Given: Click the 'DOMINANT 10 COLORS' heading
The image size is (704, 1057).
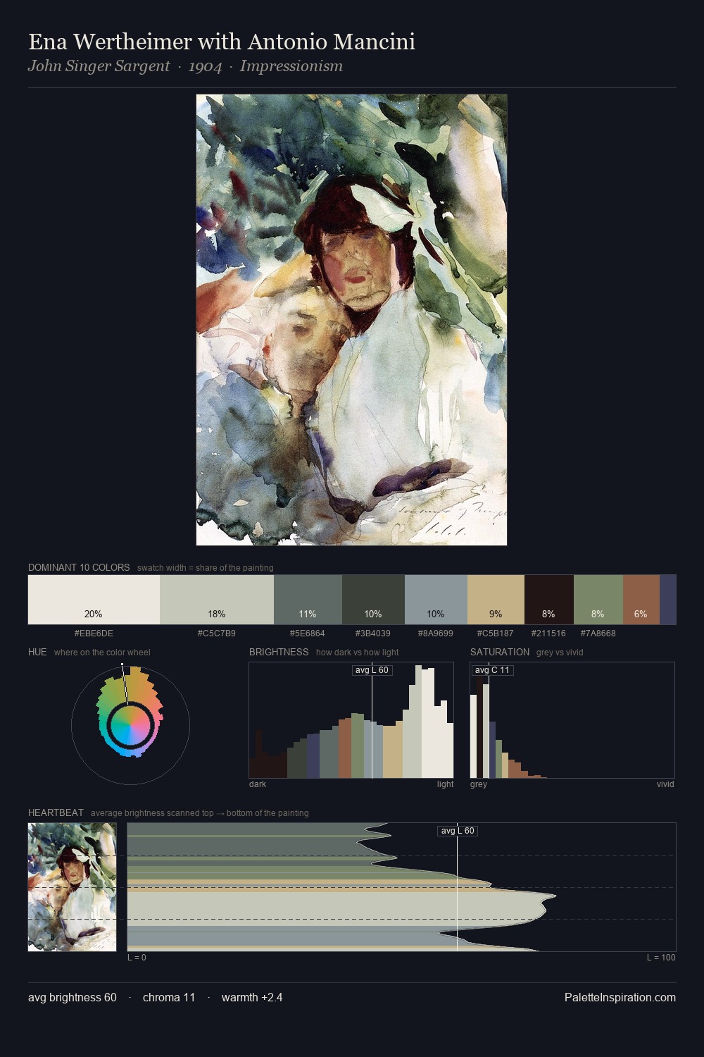Looking at the screenshot, I should (x=79, y=567).
